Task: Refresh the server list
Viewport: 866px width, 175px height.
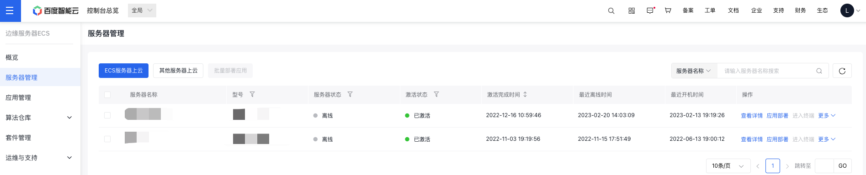Action: [x=842, y=71]
